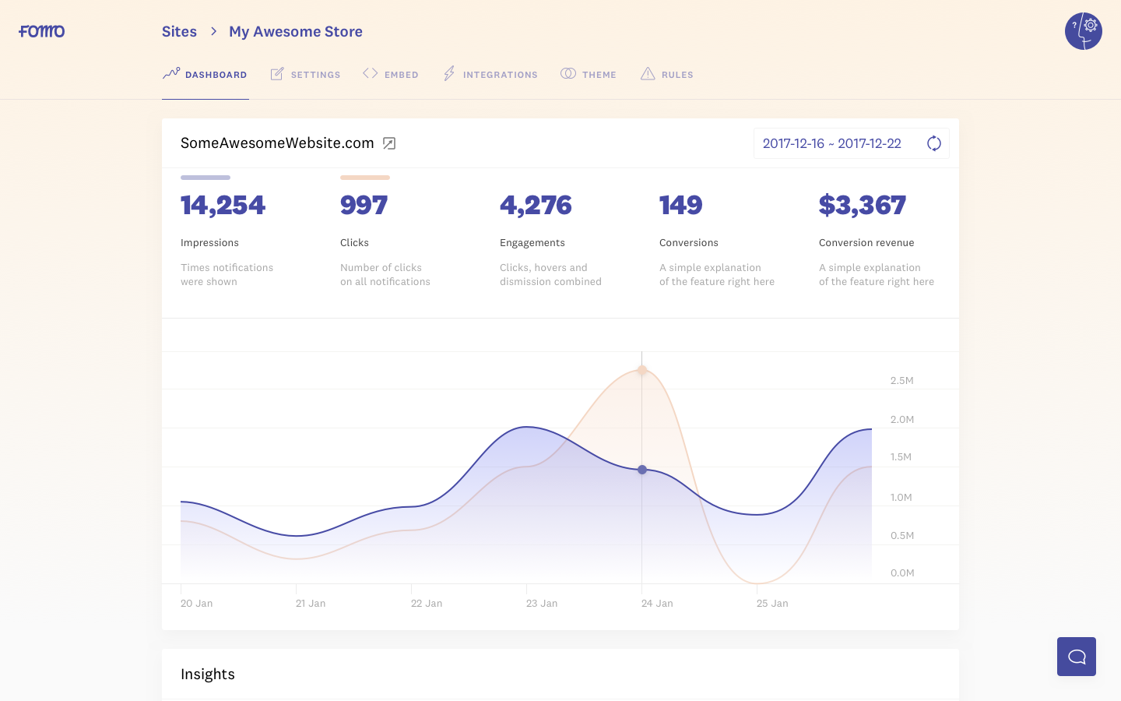Open the 2017-12-16 ~ 2017-12-22 date picker

pos(831,143)
